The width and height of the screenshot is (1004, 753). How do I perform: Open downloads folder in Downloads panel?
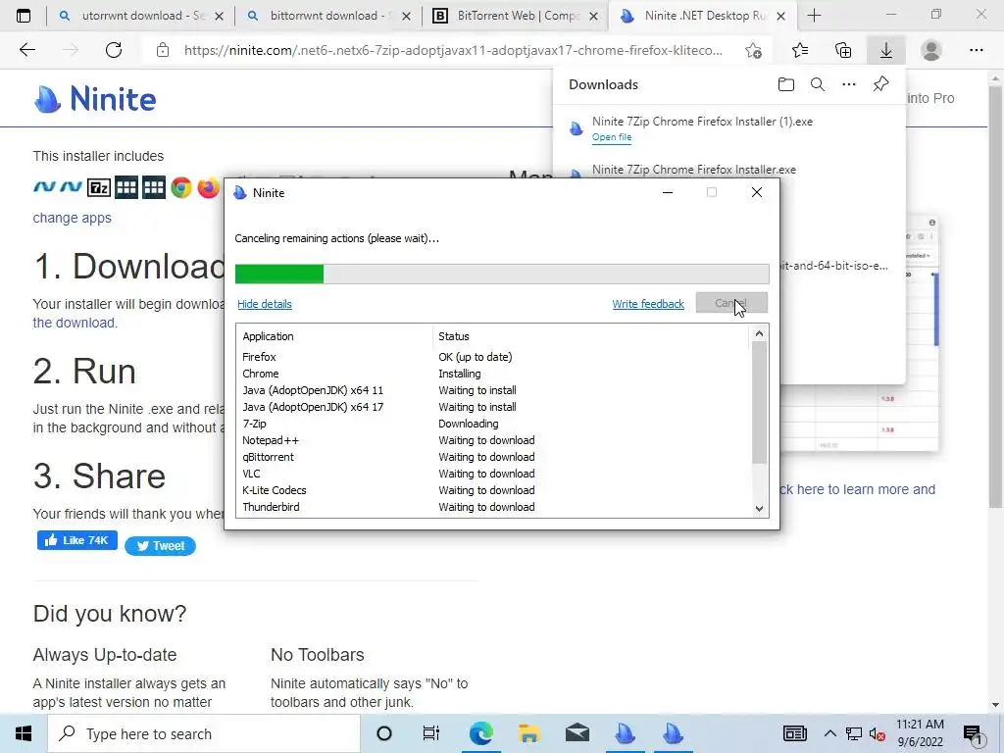tap(786, 84)
